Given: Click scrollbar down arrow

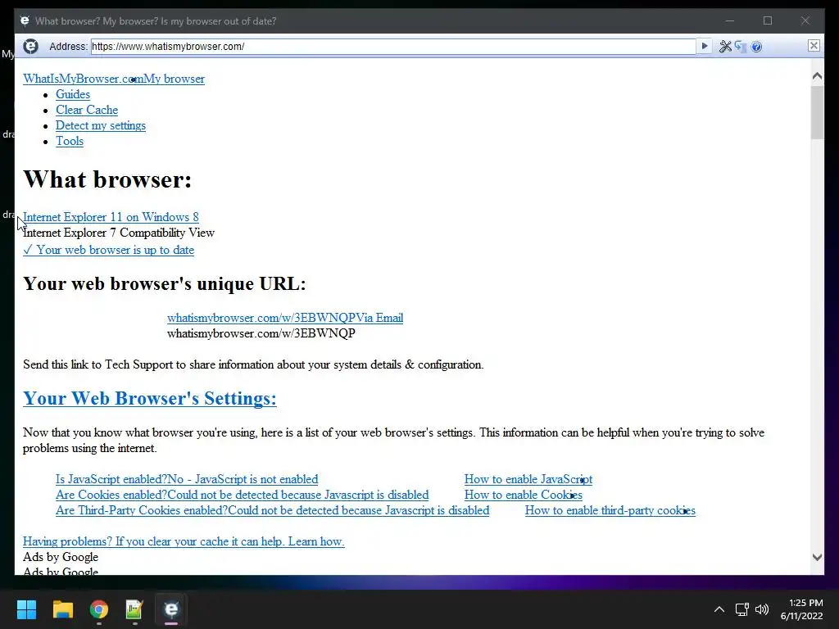Looking at the screenshot, I should point(817,557).
